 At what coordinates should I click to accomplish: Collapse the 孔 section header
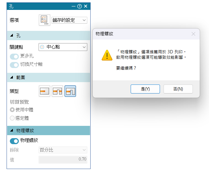[49, 36]
